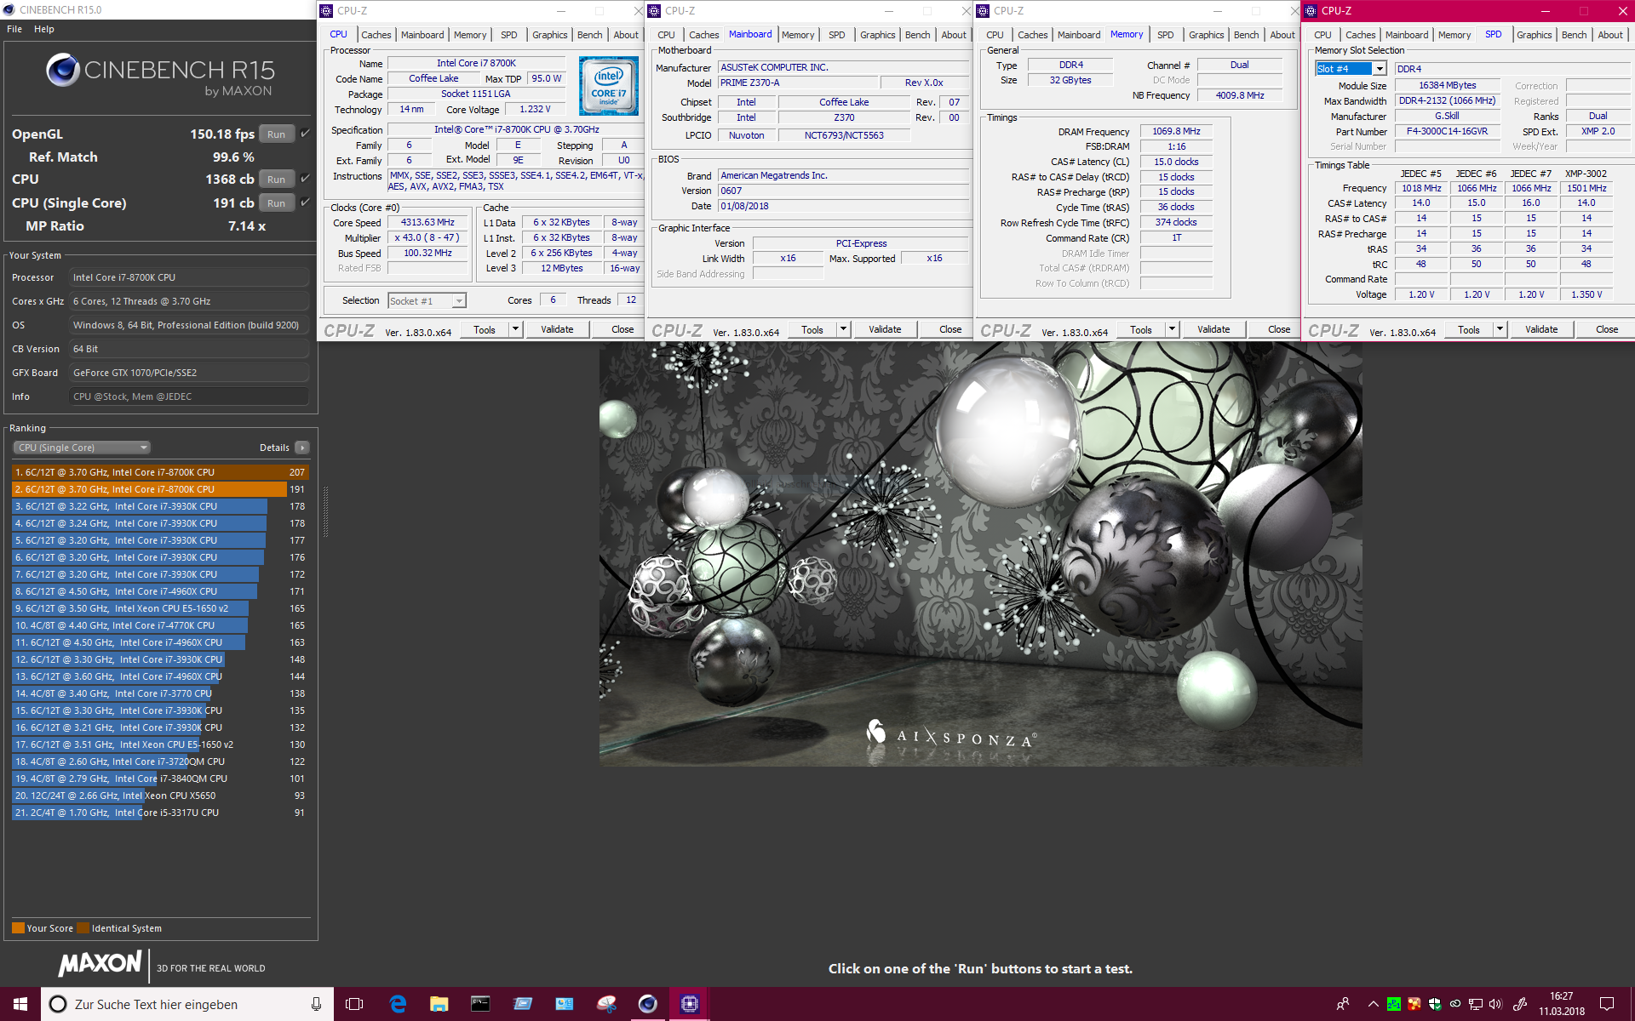Click the Details button in Ranking
The image size is (1635, 1021).
pos(301,448)
